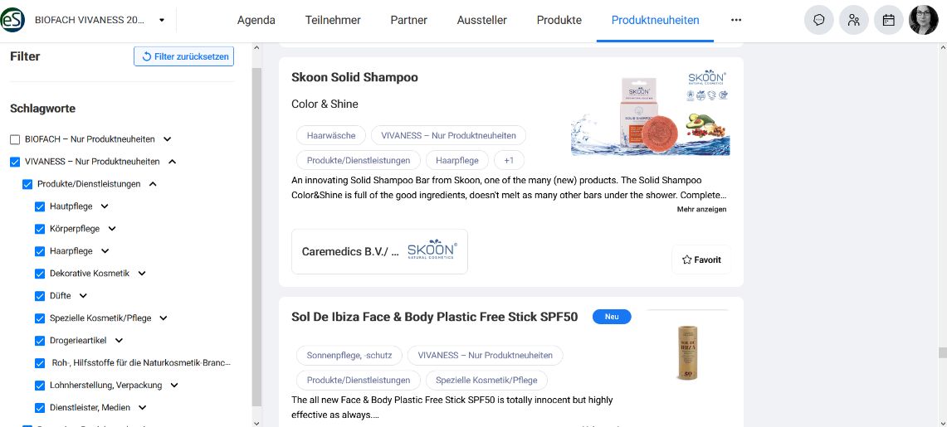Click the Haarwäsche tag chip
947x427 pixels.
330,135
